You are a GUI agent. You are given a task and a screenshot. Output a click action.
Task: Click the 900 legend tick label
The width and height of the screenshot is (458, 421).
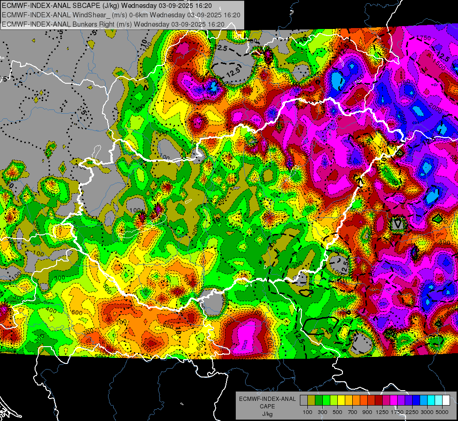pos(367,412)
